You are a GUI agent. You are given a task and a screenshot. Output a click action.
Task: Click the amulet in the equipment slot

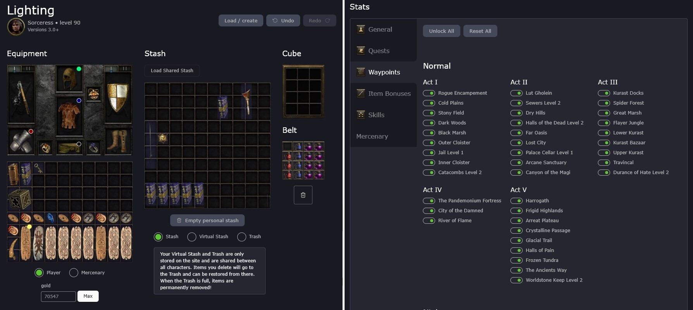93,94
